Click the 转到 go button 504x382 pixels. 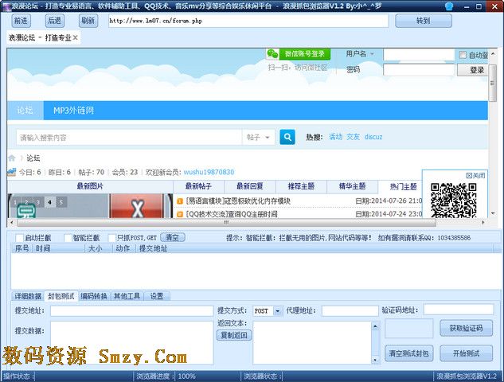(x=424, y=21)
